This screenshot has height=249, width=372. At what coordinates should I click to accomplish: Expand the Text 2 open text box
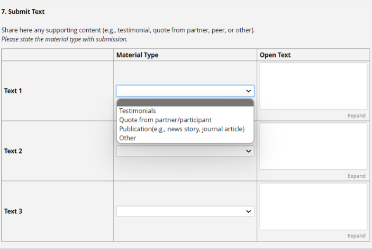[x=356, y=176]
